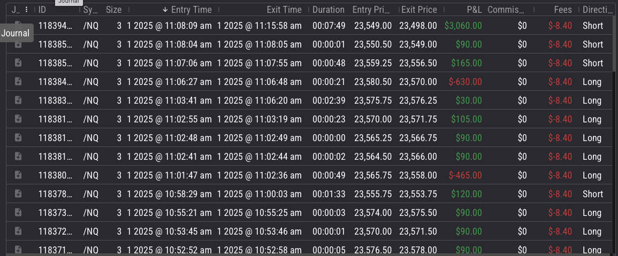Screen dimensions: 618x256
Task: Sort by Entry Price column header
Action: 372,10
